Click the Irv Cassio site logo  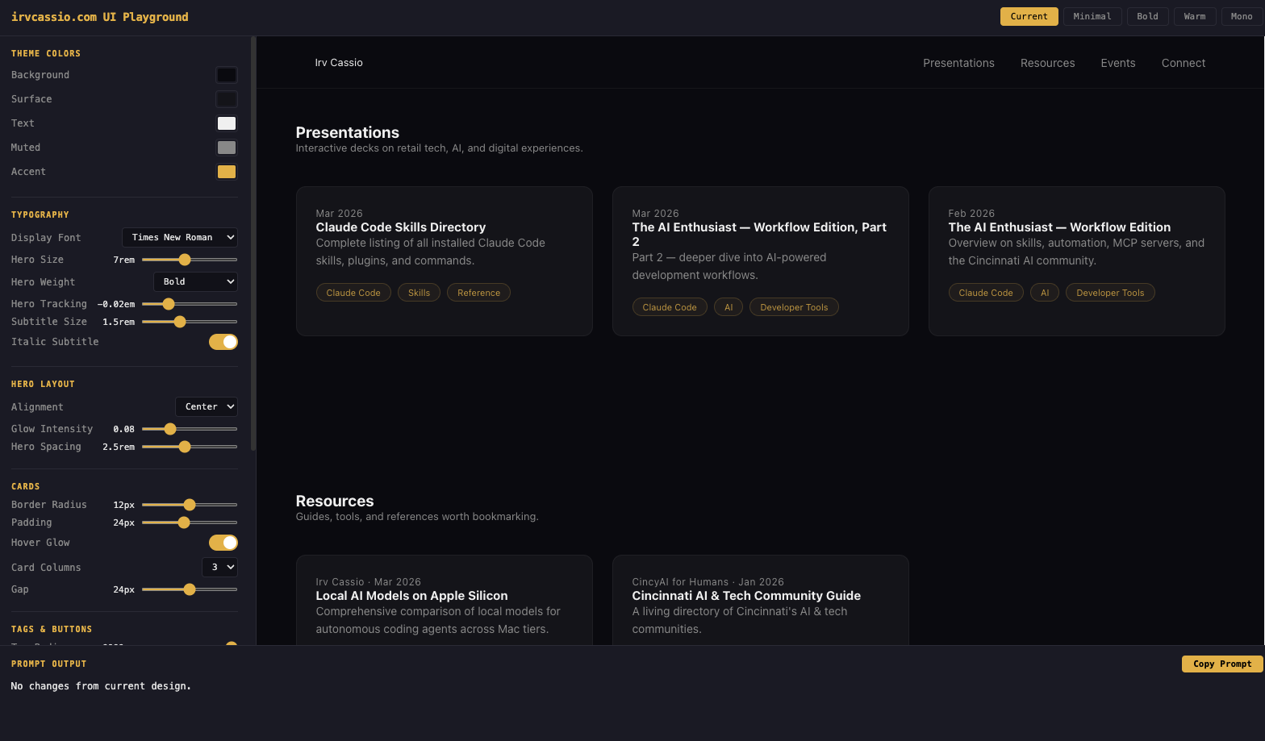[x=339, y=63]
